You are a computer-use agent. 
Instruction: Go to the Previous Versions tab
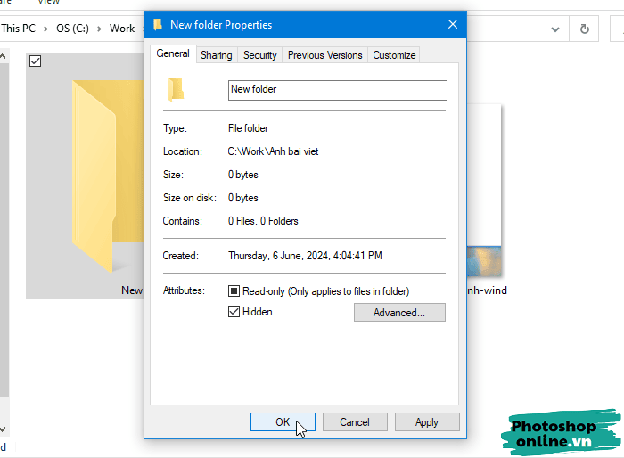(x=324, y=55)
